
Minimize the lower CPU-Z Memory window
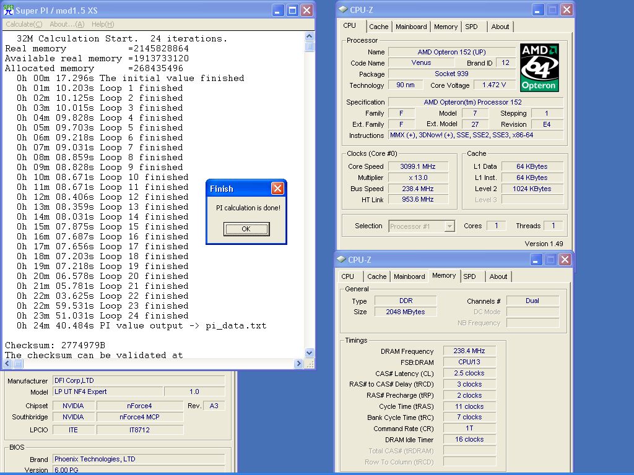tap(536, 260)
